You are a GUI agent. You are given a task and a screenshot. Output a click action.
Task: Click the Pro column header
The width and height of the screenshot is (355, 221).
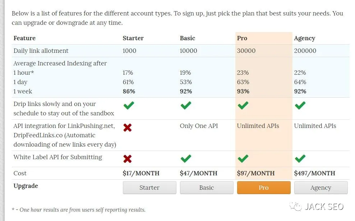point(242,38)
